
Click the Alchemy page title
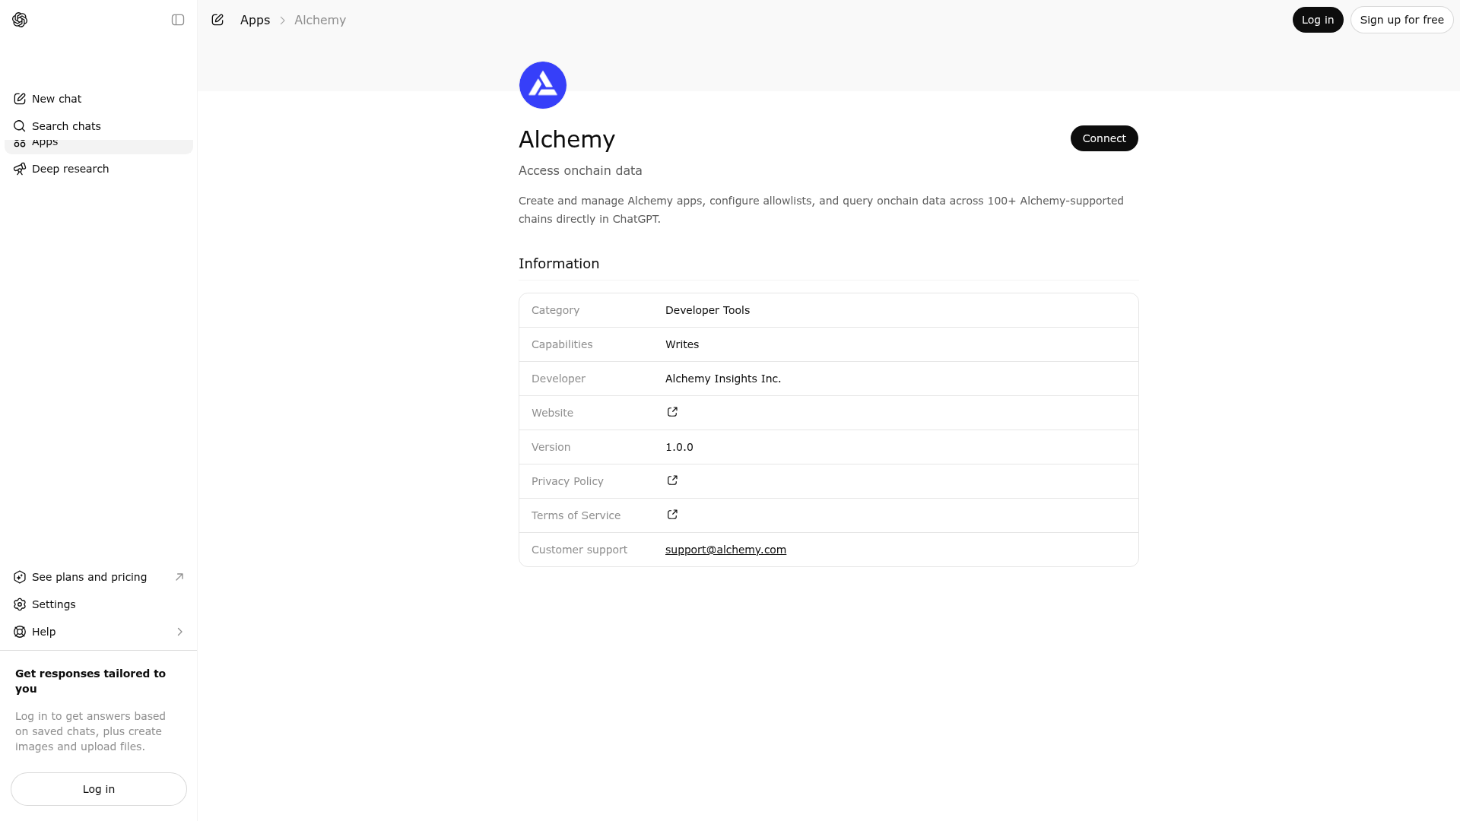pyautogui.click(x=567, y=139)
